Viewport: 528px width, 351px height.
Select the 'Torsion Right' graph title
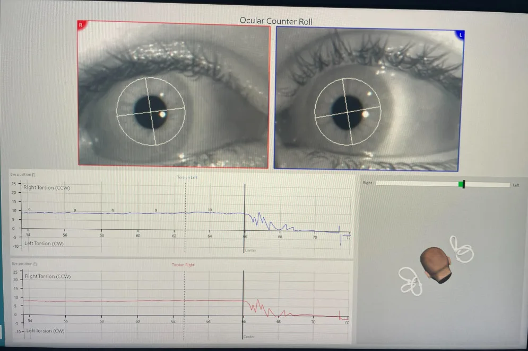pyautogui.click(x=182, y=265)
